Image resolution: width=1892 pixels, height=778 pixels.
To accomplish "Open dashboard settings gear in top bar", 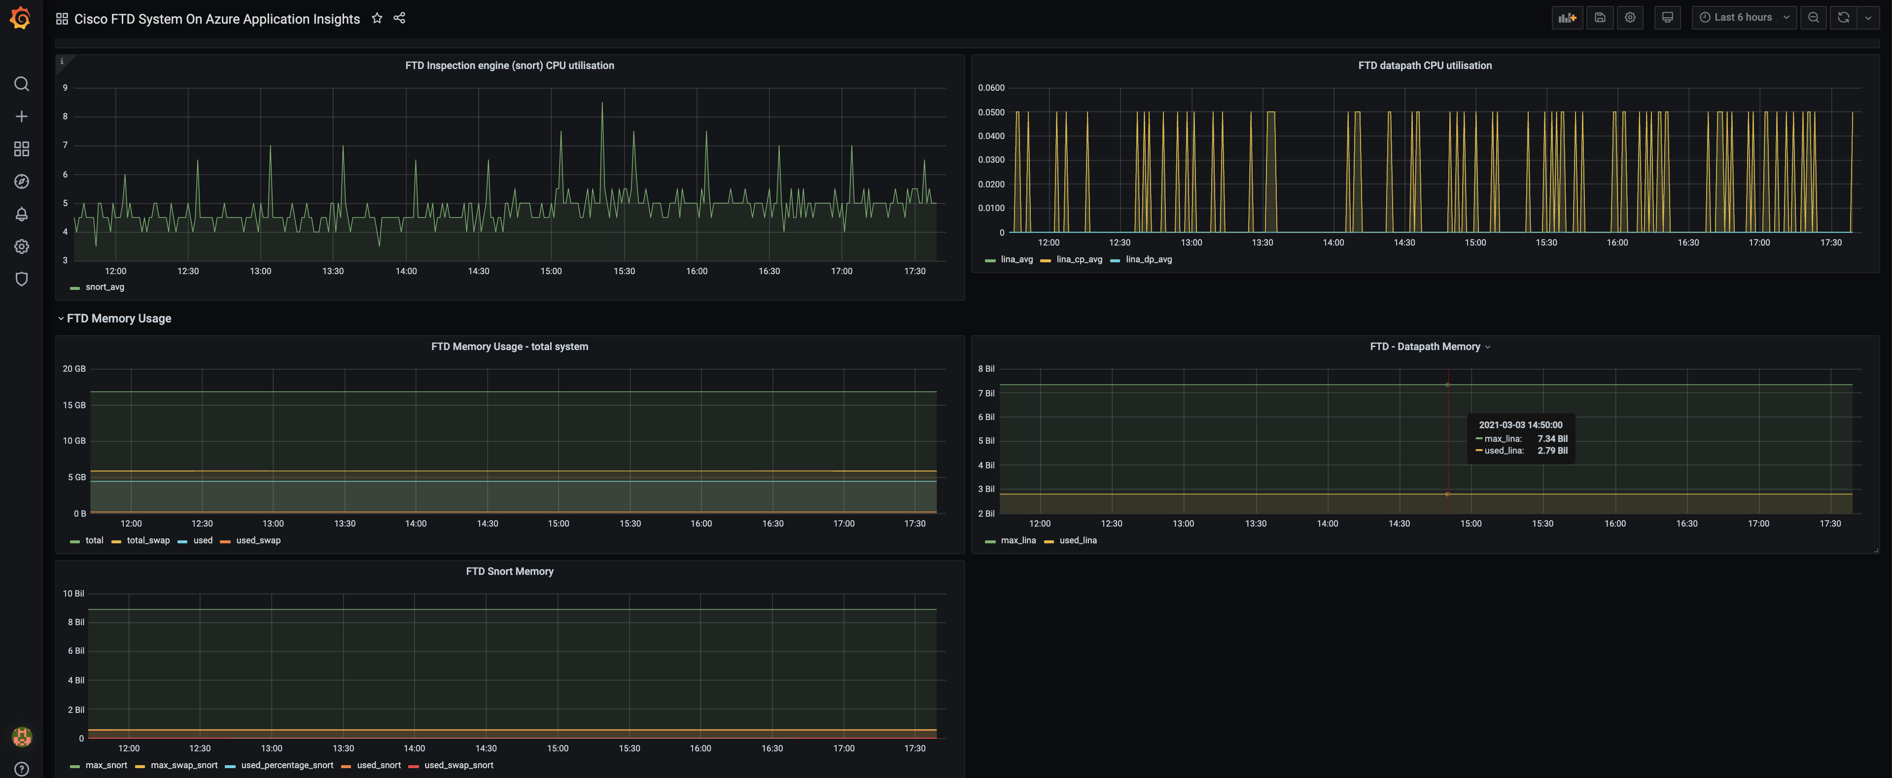I will [1630, 18].
